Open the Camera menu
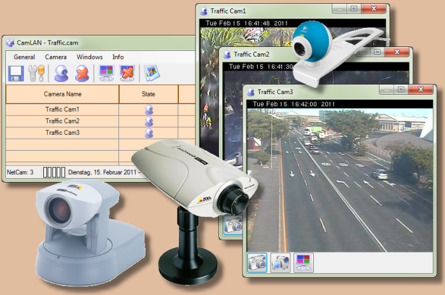This screenshot has width=445, height=295. click(x=55, y=57)
